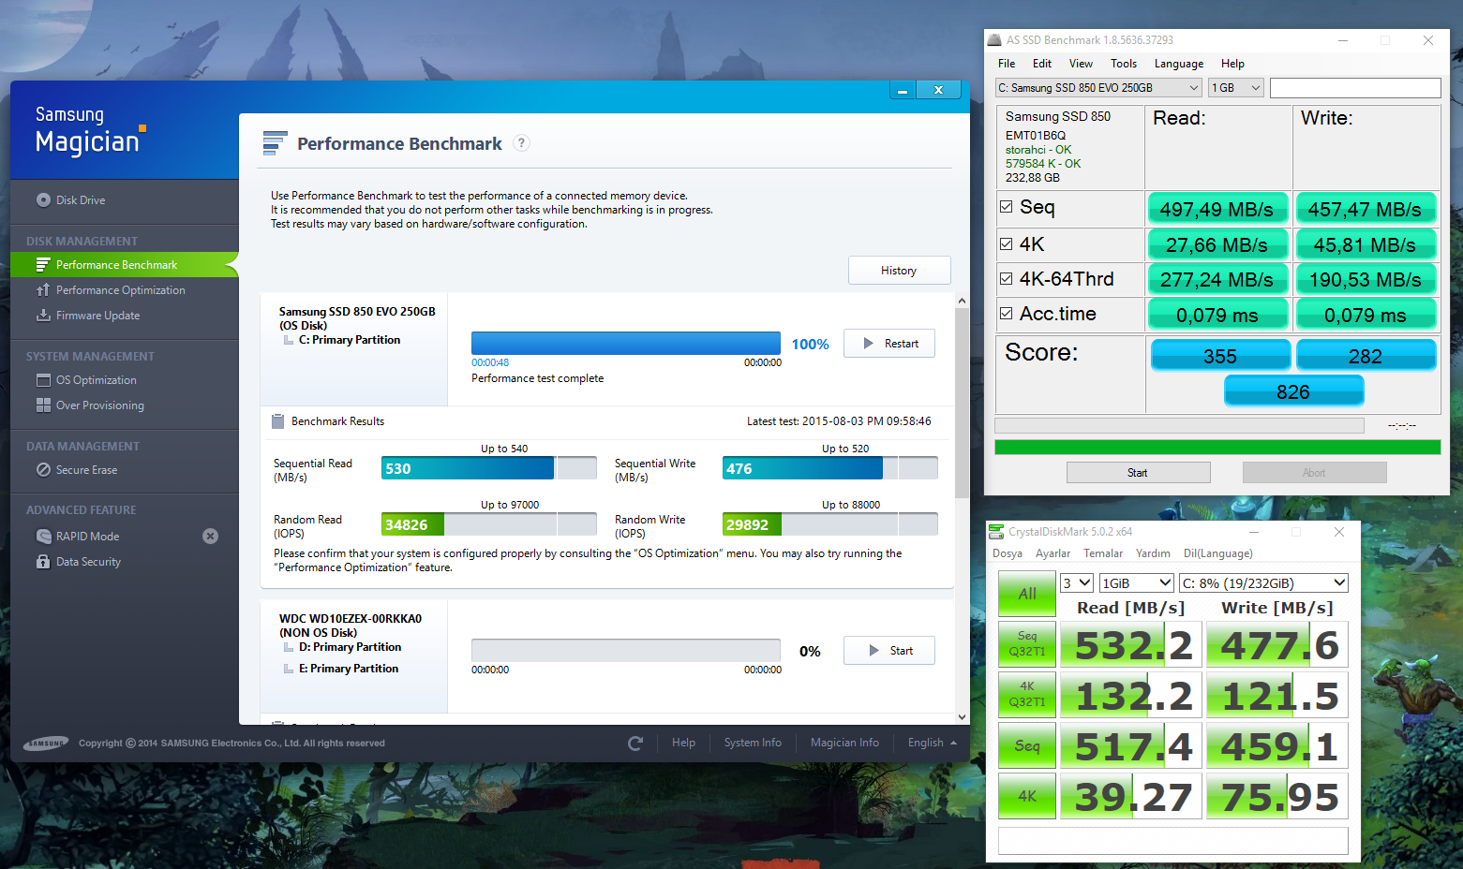Open System Info in Magician footer
1463x869 pixels.
(753, 743)
